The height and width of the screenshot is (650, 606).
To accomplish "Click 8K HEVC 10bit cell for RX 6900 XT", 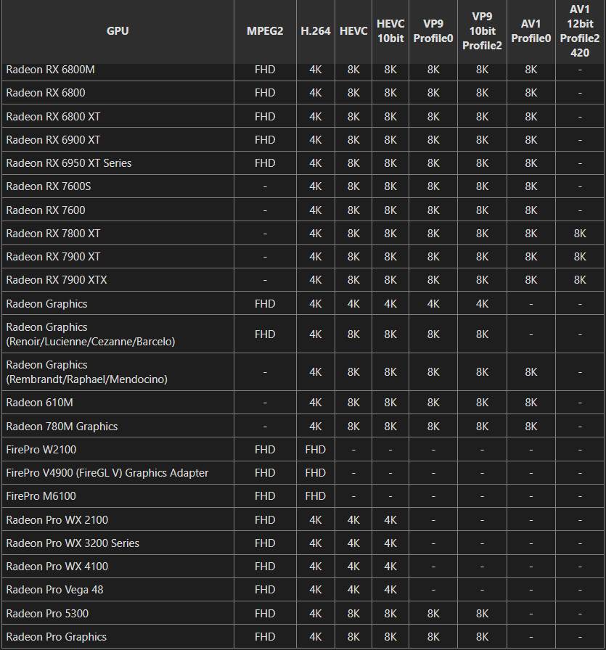I will pyautogui.click(x=390, y=140).
